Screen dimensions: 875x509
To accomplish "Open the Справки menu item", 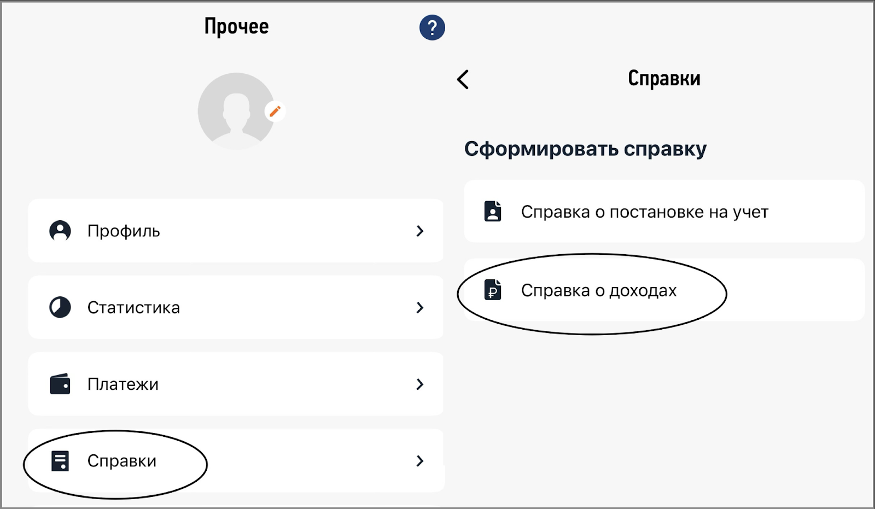I will click(x=122, y=461).
